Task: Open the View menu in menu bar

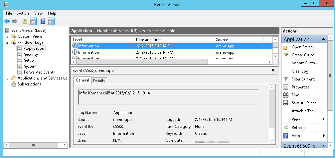Action: point(39,13)
